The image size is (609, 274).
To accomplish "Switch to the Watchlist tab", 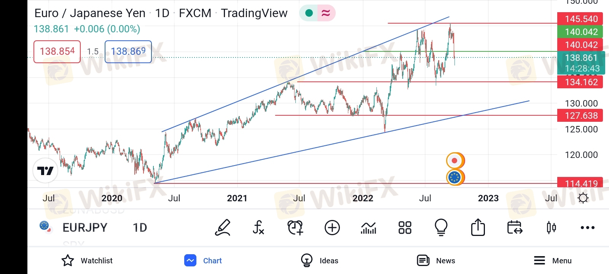I will click(x=87, y=261).
